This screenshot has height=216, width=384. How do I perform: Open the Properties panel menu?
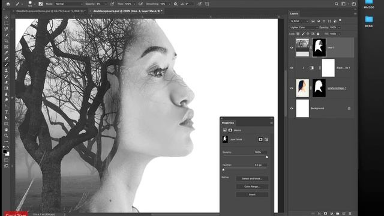[271, 123]
